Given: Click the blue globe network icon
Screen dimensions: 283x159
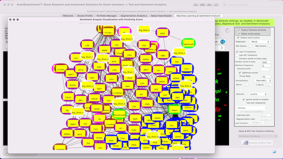Looking at the screenshot, I should click(223, 42).
